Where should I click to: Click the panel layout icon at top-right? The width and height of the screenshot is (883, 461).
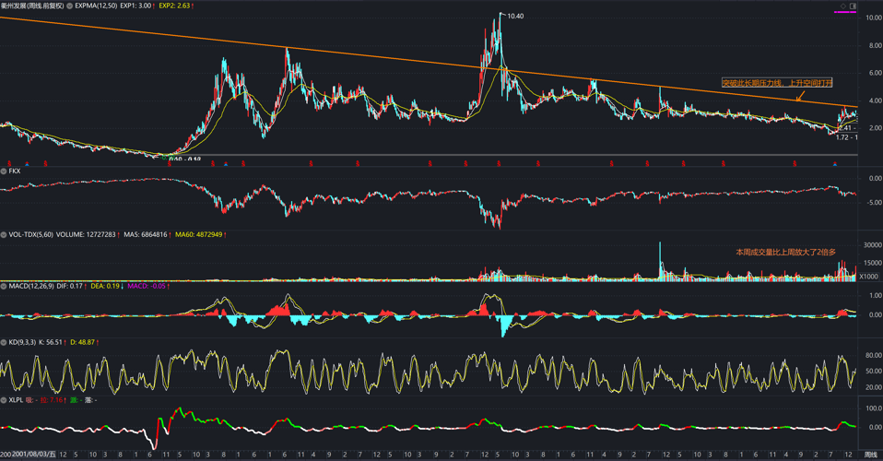click(853, 6)
